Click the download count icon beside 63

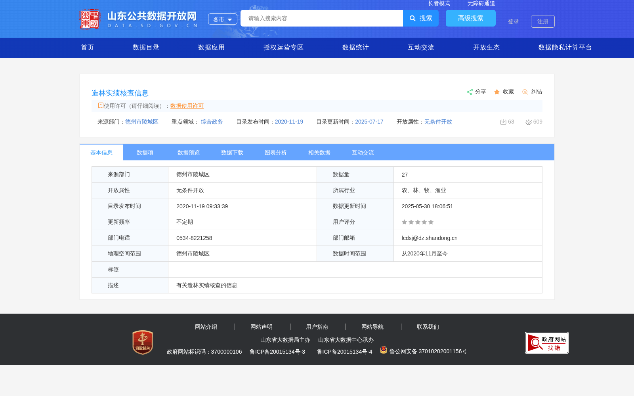503,122
